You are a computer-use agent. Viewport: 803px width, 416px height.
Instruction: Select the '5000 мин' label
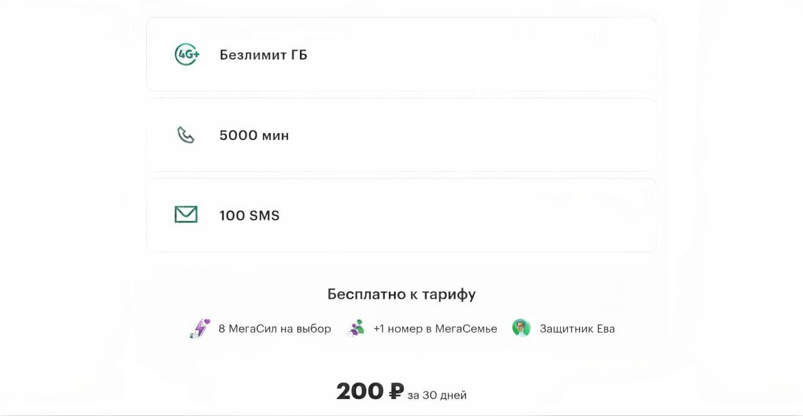(254, 136)
